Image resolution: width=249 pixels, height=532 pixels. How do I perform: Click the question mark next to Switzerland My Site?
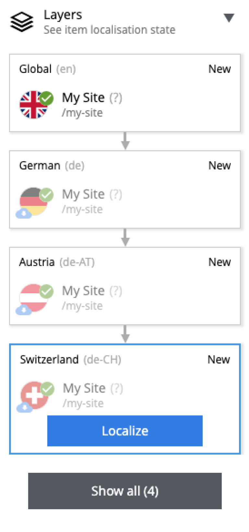pos(117,388)
